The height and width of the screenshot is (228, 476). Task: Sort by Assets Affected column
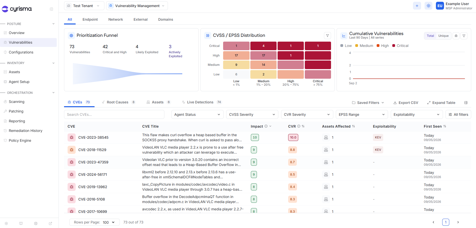point(353,126)
